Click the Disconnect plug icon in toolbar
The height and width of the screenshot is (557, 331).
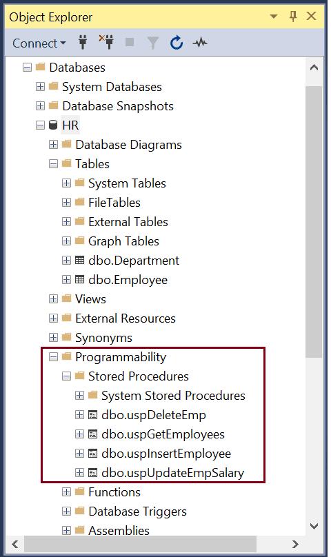pyautogui.click(x=106, y=42)
